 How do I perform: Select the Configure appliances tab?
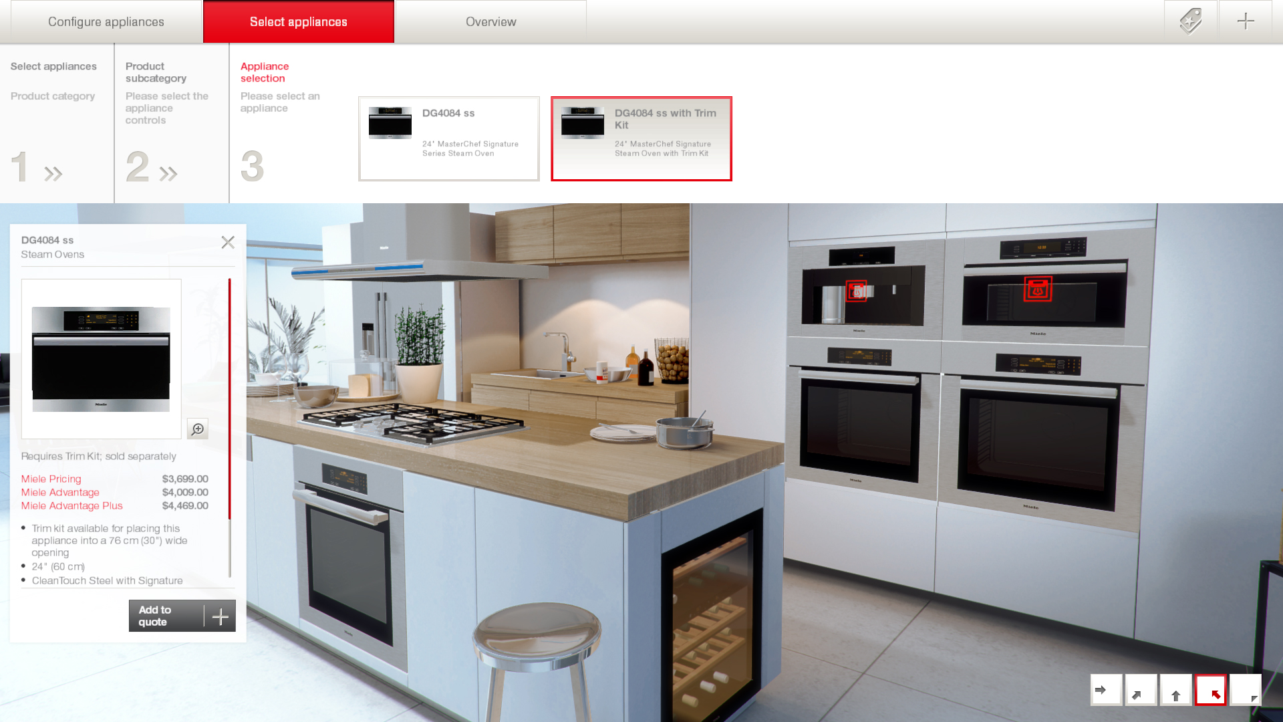click(x=106, y=21)
